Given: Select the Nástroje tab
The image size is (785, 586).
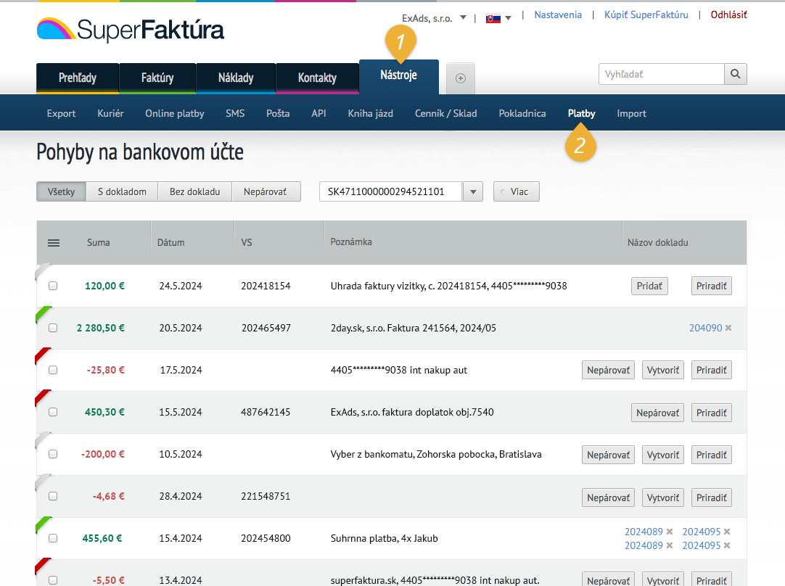Looking at the screenshot, I should pyautogui.click(x=398, y=76).
